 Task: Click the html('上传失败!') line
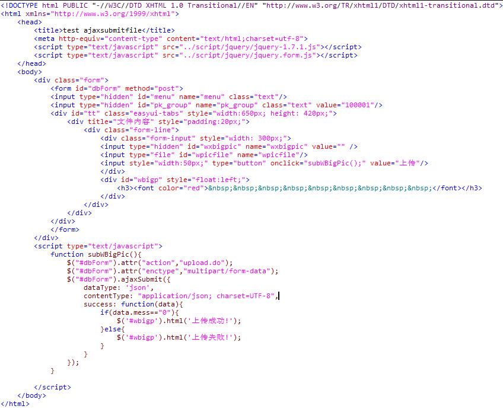click(179, 337)
